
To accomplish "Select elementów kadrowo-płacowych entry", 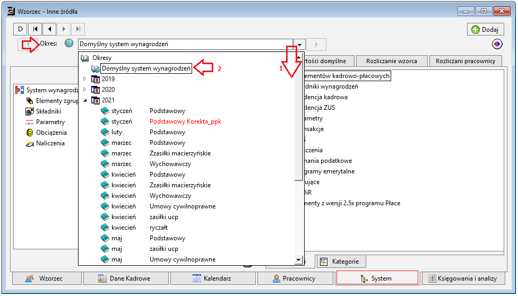I will tap(347, 76).
